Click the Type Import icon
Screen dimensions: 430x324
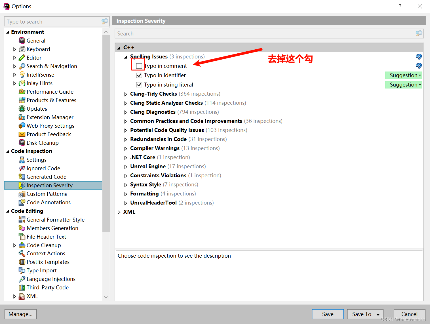click(22, 270)
